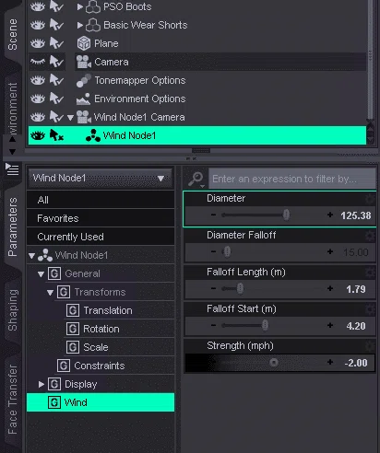The image size is (380, 453).
Task: Hide the Plane object with eye icon
Action: pos(38,43)
